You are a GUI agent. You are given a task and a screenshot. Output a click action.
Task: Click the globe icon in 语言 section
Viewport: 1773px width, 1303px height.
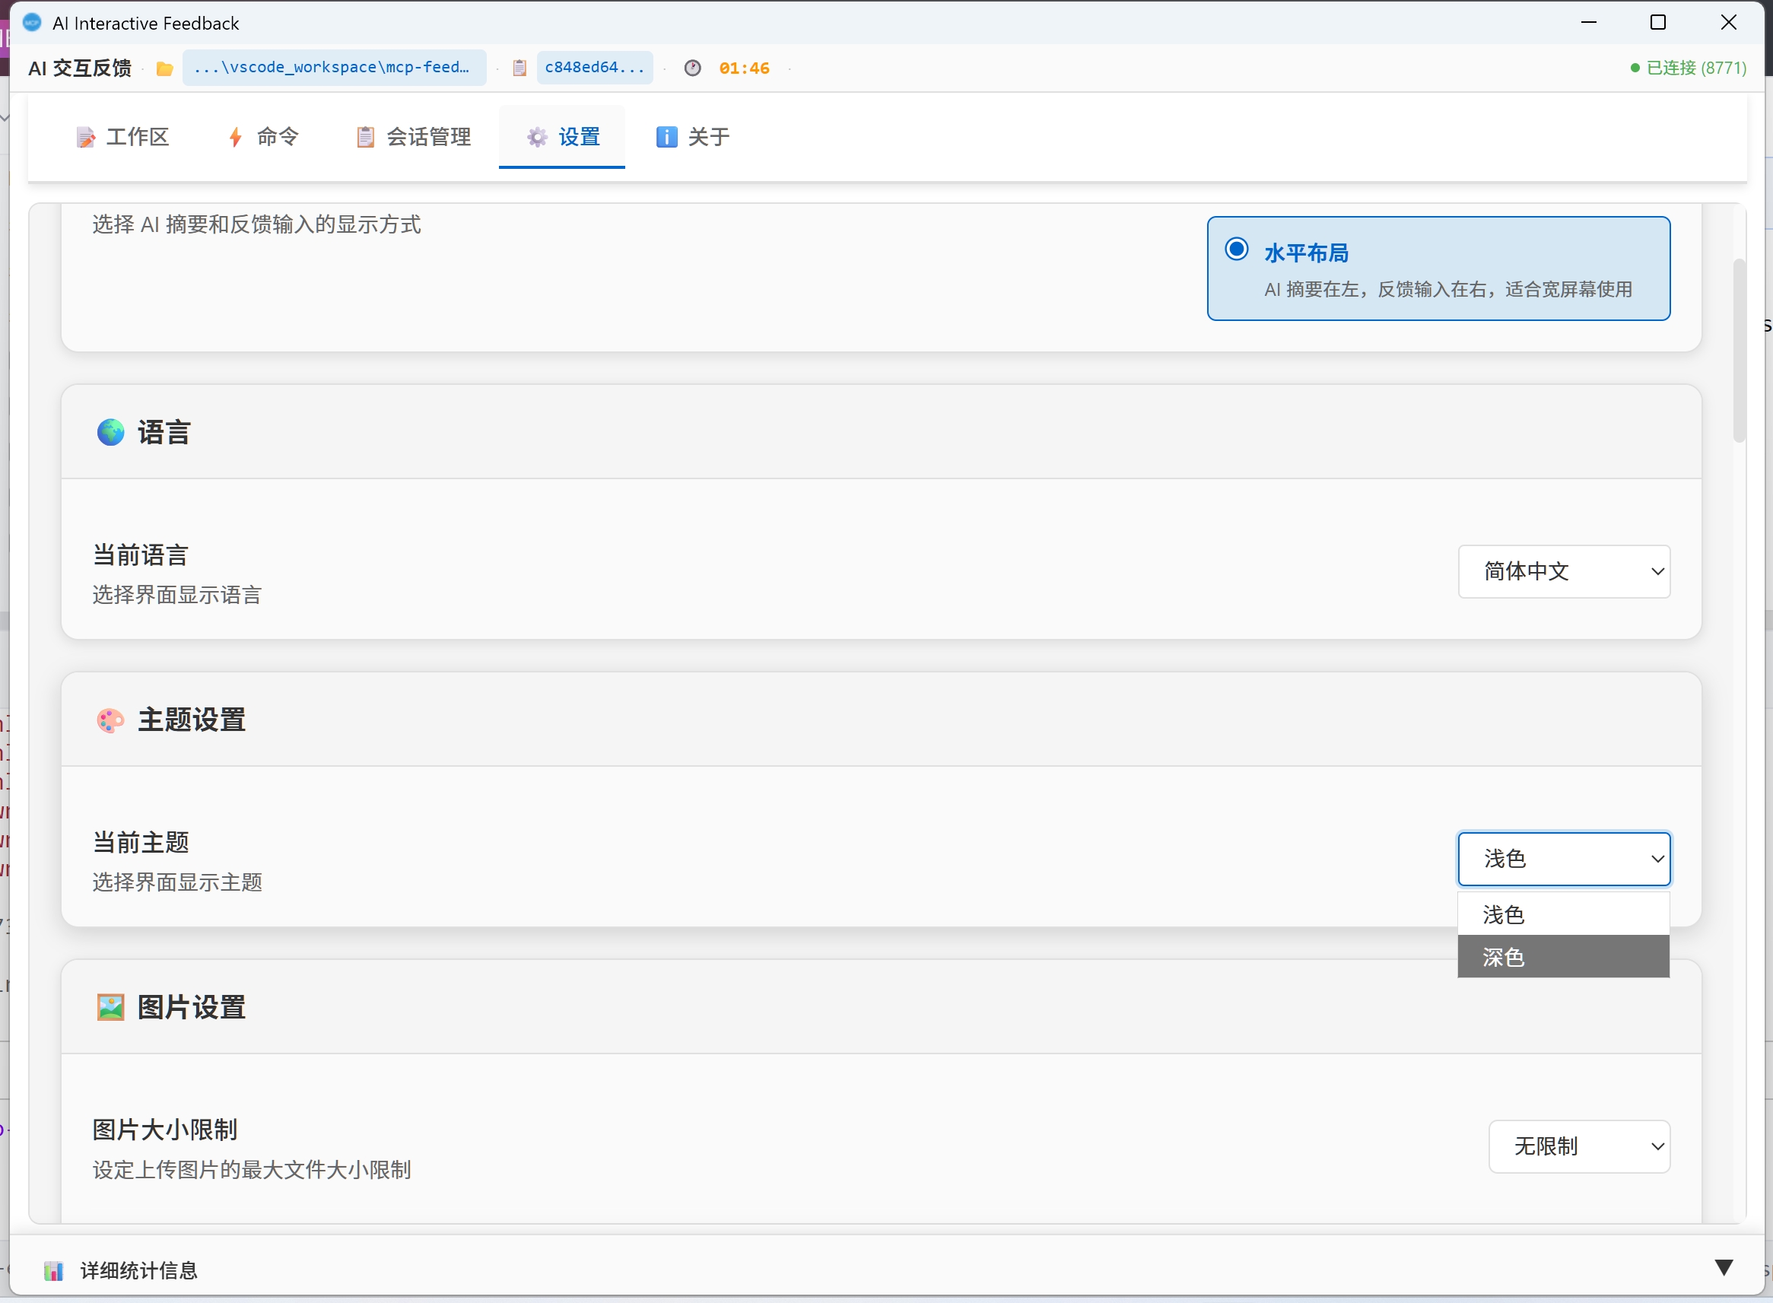[110, 432]
